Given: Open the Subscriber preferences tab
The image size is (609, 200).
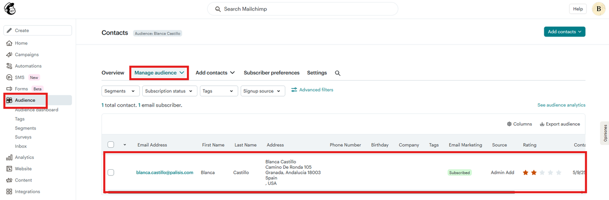Looking at the screenshot, I should tap(272, 73).
